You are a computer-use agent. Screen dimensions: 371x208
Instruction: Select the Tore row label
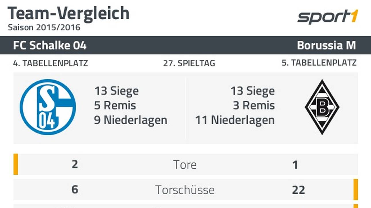click(185, 165)
